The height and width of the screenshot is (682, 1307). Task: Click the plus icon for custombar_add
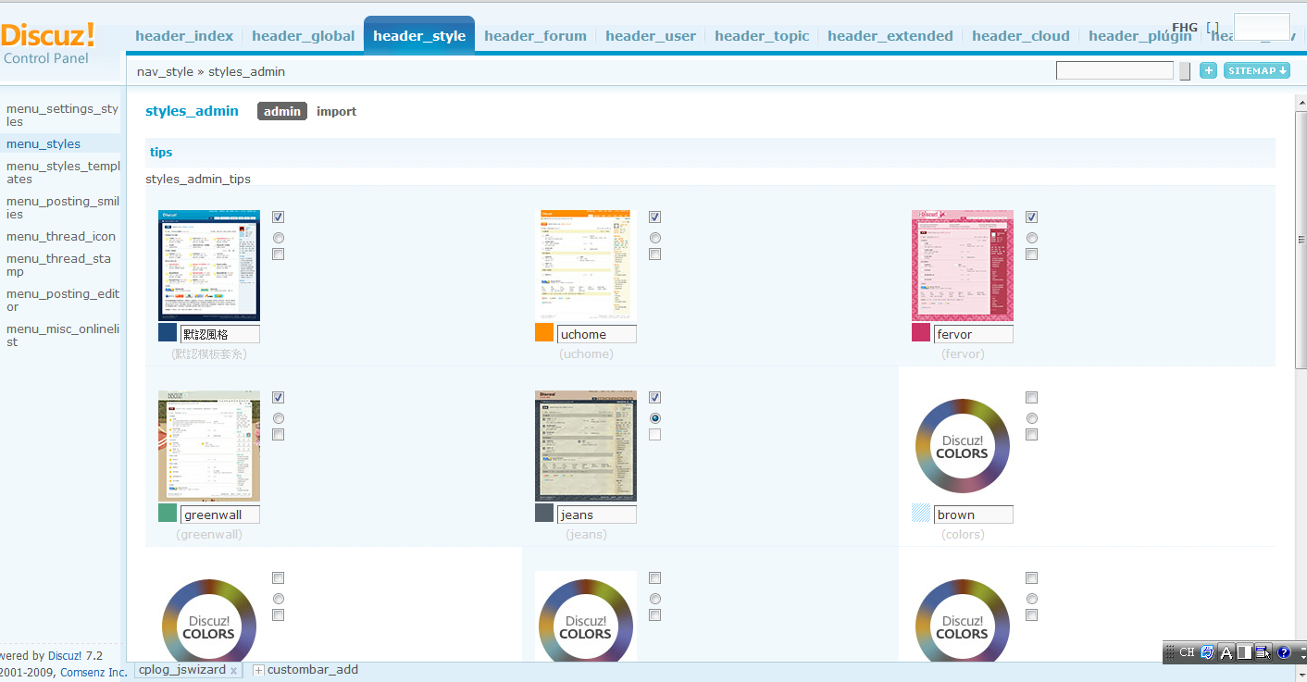[258, 670]
